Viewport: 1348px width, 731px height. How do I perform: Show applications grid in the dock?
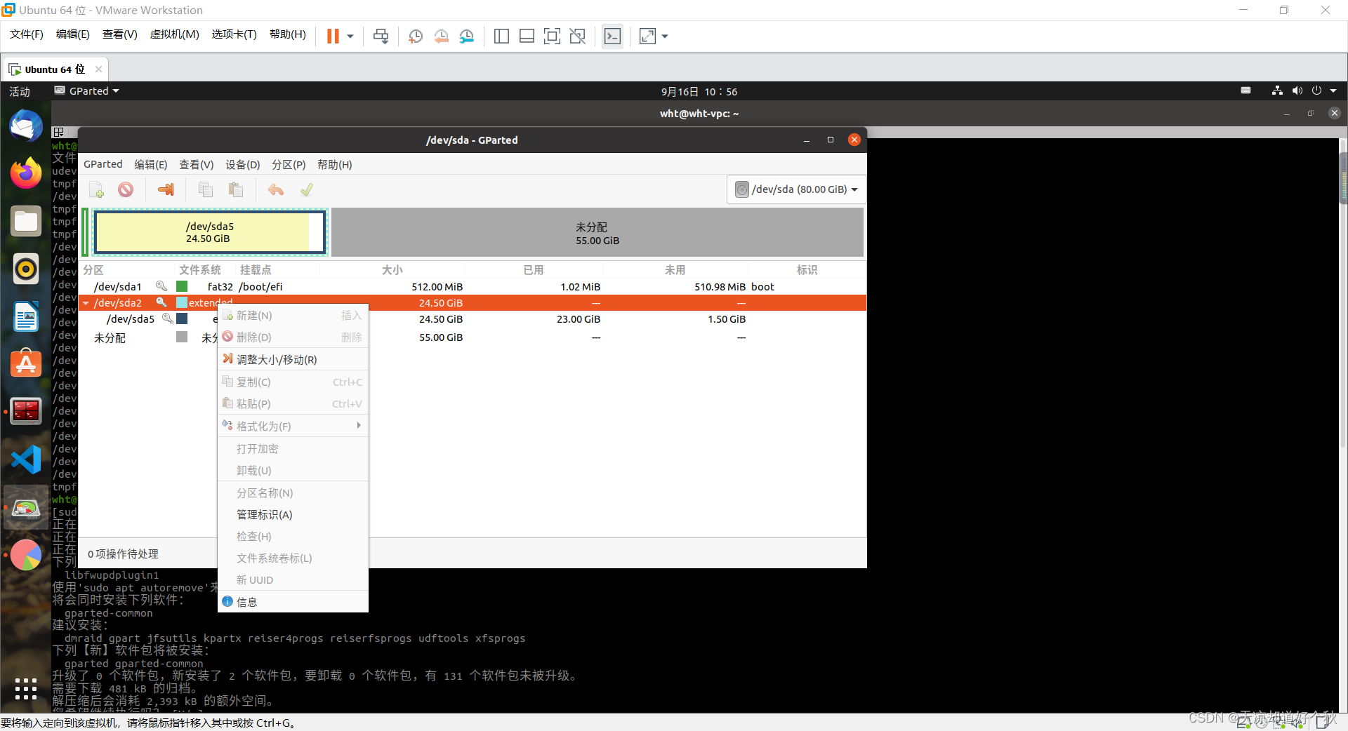(x=26, y=688)
